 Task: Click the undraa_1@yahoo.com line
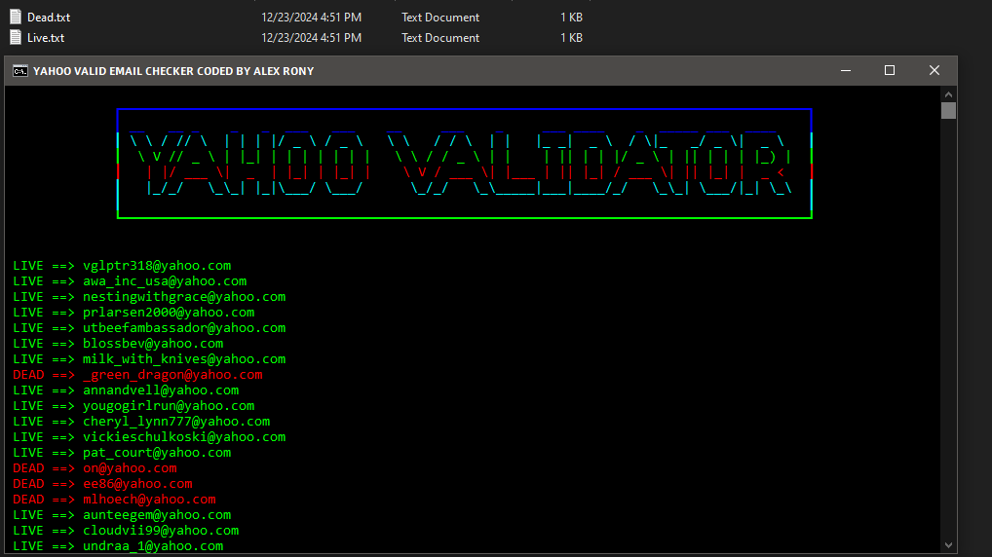(118, 546)
